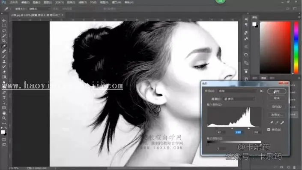Change screen mode icon in toolbar

4,145
